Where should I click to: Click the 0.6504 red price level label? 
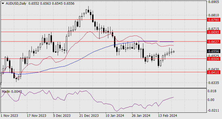(x=214, y=59)
